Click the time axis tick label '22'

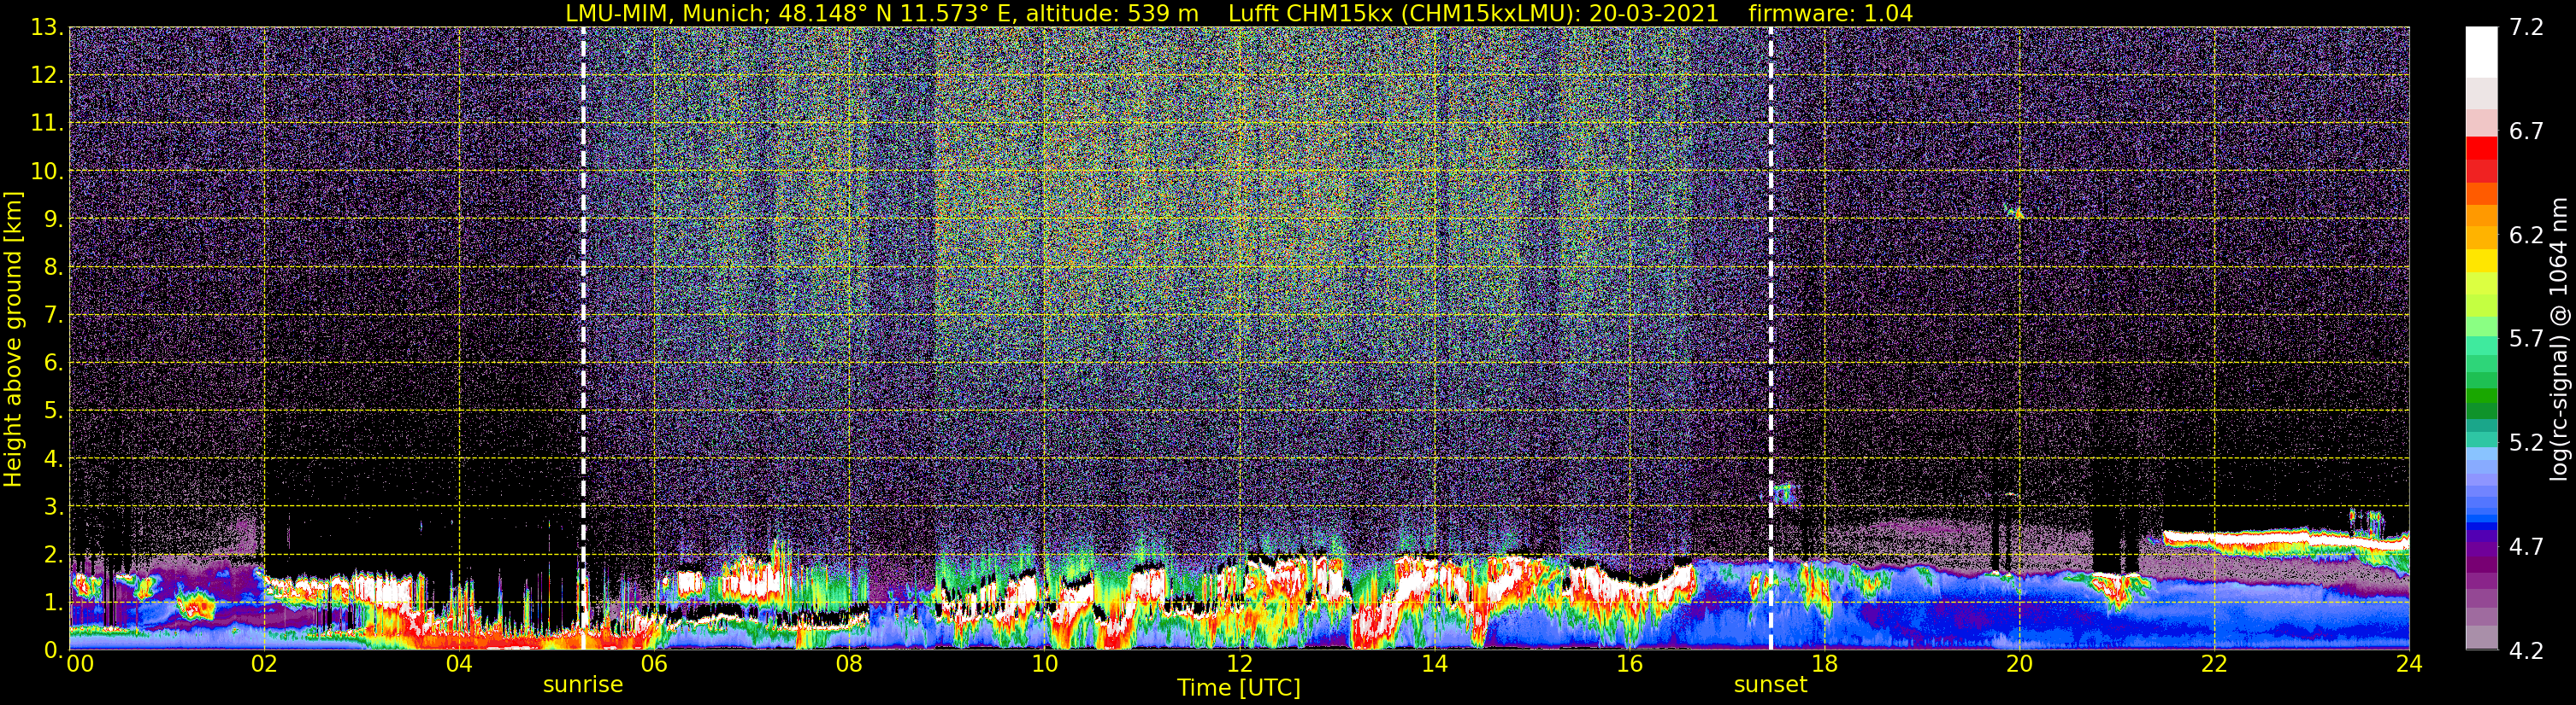pos(2214,664)
